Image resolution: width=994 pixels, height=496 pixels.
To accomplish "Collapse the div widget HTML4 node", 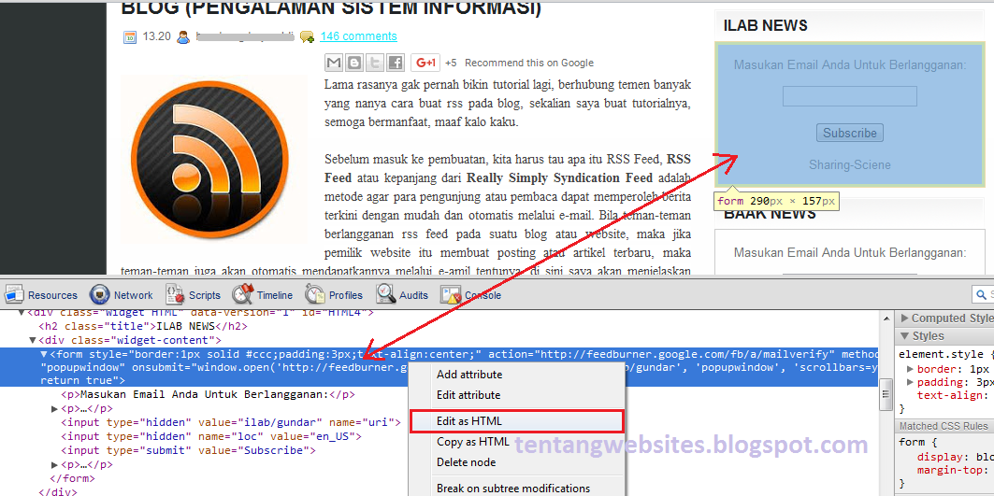I will pyautogui.click(x=22, y=312).
